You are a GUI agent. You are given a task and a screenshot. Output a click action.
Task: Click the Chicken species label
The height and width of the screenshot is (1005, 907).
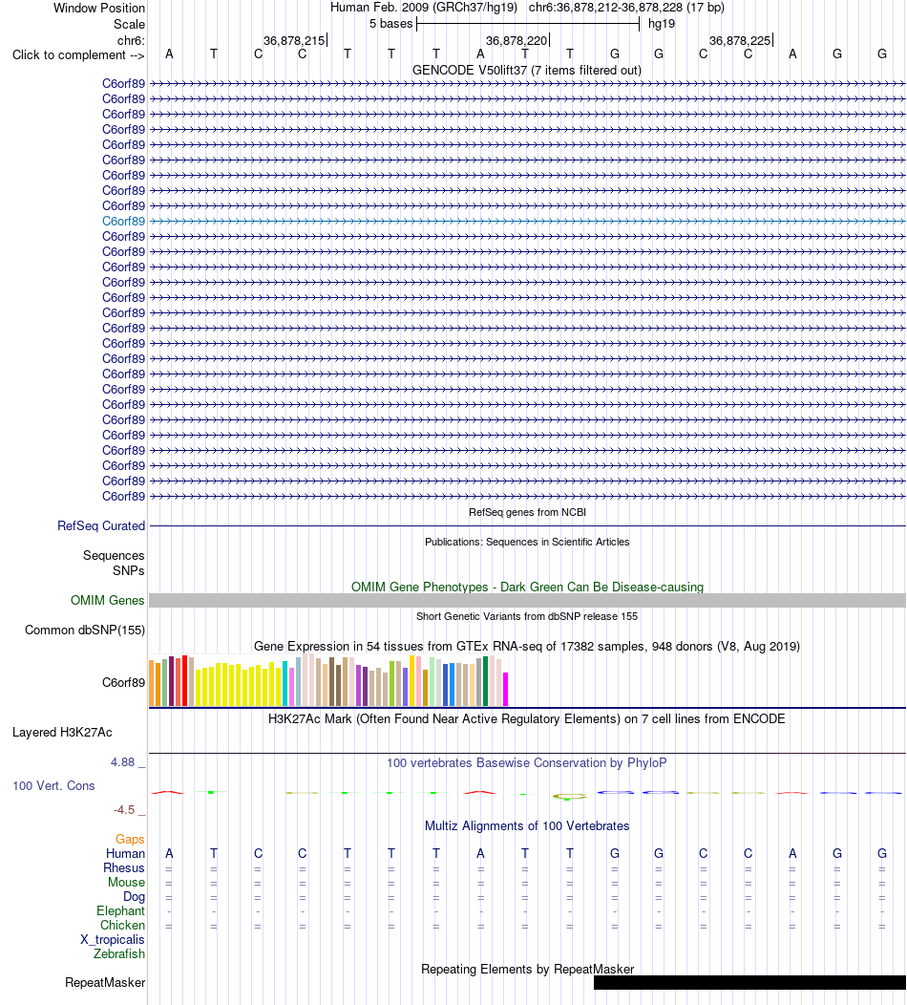click(122, 925)
